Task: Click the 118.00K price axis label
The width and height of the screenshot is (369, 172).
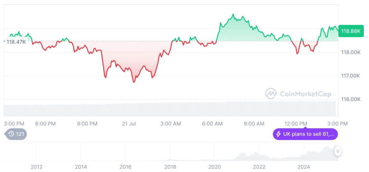Action: pyautogui.click(x=350, y=52)
